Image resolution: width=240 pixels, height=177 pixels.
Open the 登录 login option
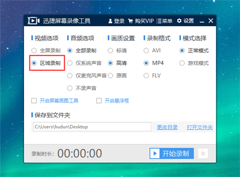116,21
